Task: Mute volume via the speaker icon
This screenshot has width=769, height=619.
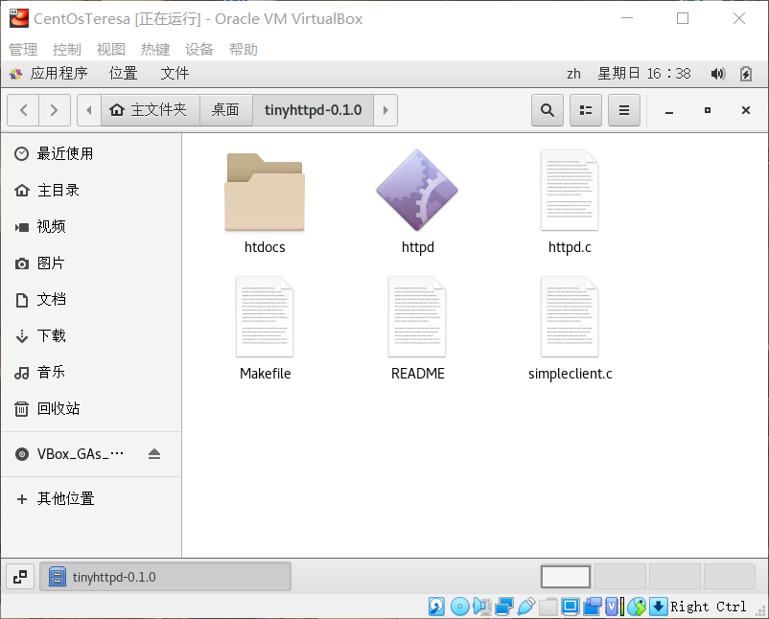Action: coord(718,73)
